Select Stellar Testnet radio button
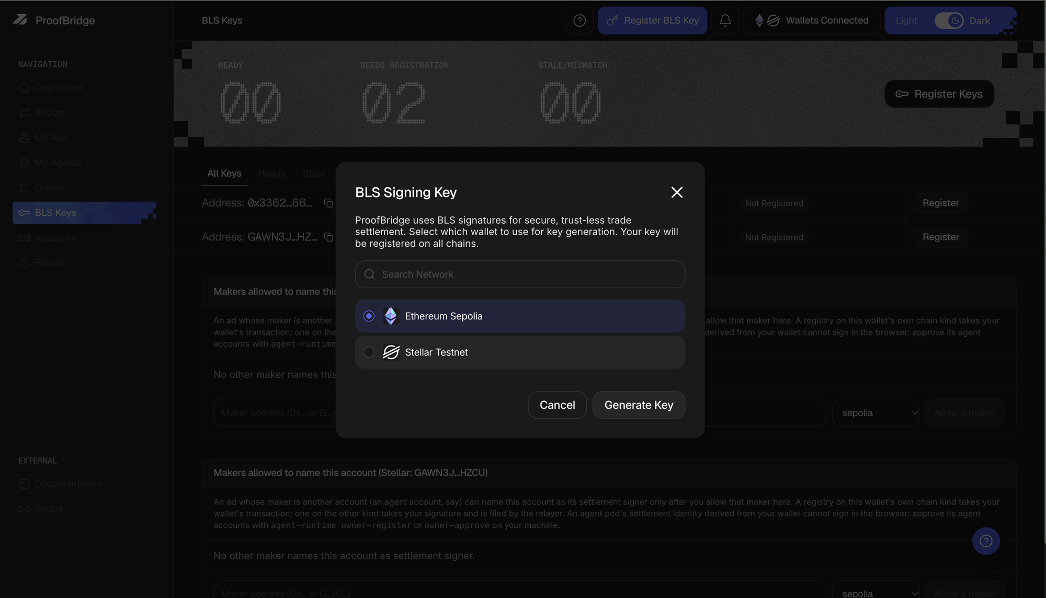1046x598 pixels. (x=369, y=352)
